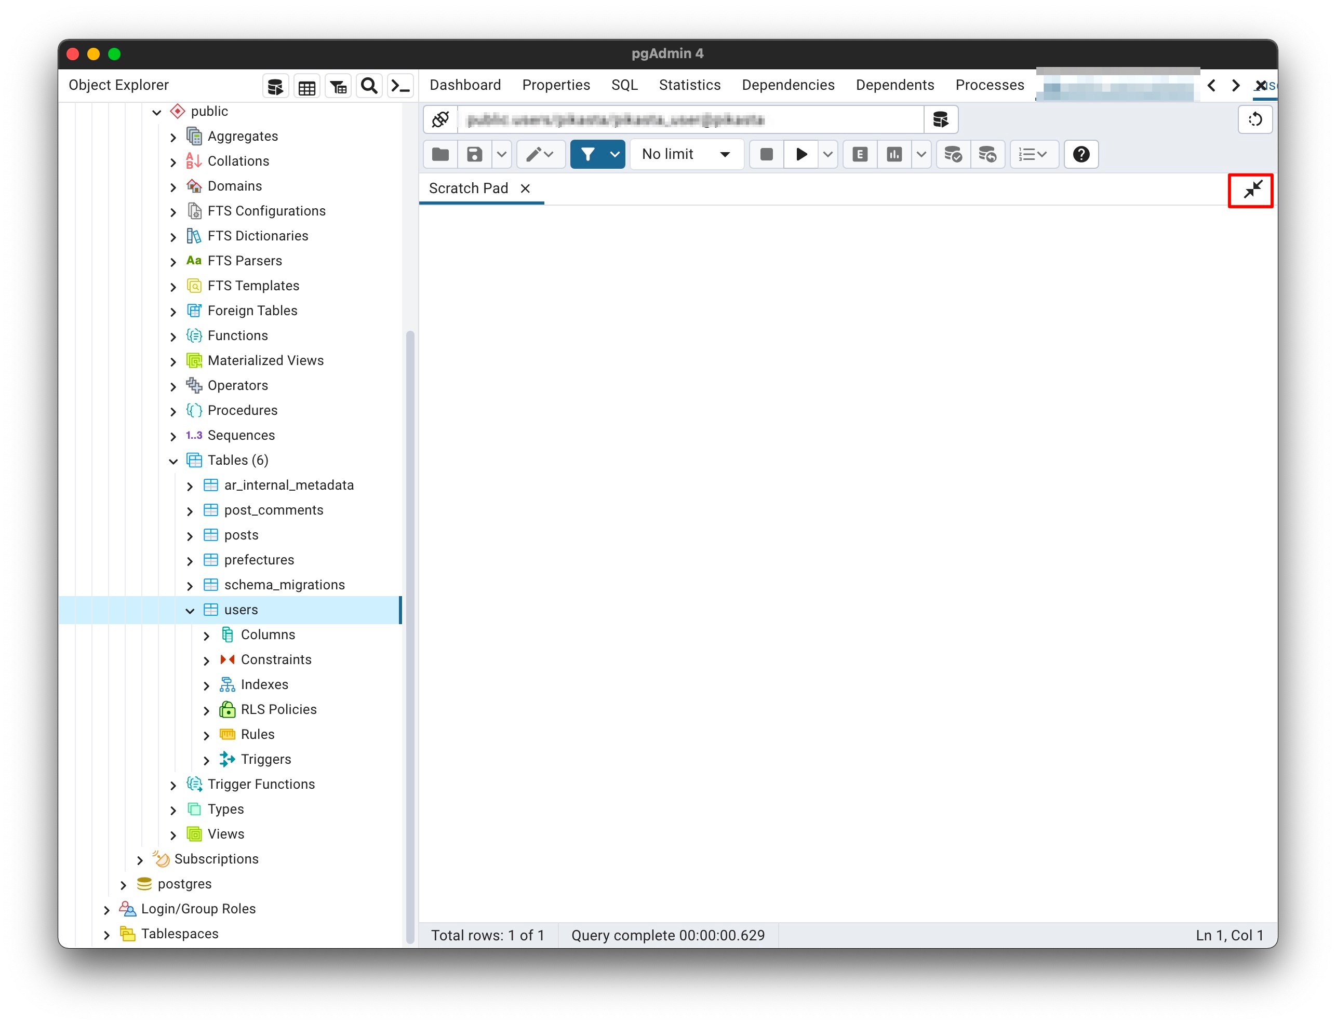Viewport: 1336px width, 1025px height.
Task: Toggle the connection status icon
Action: pyautogui.click(x=440, y=119)
